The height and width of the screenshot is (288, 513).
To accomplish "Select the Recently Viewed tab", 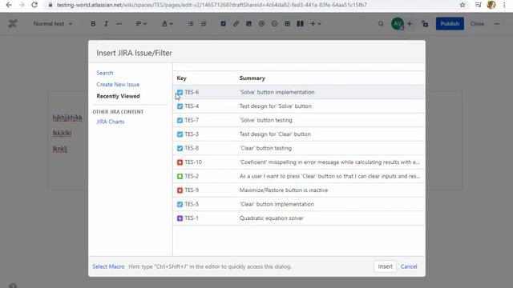I will click(x=118, y=96).
